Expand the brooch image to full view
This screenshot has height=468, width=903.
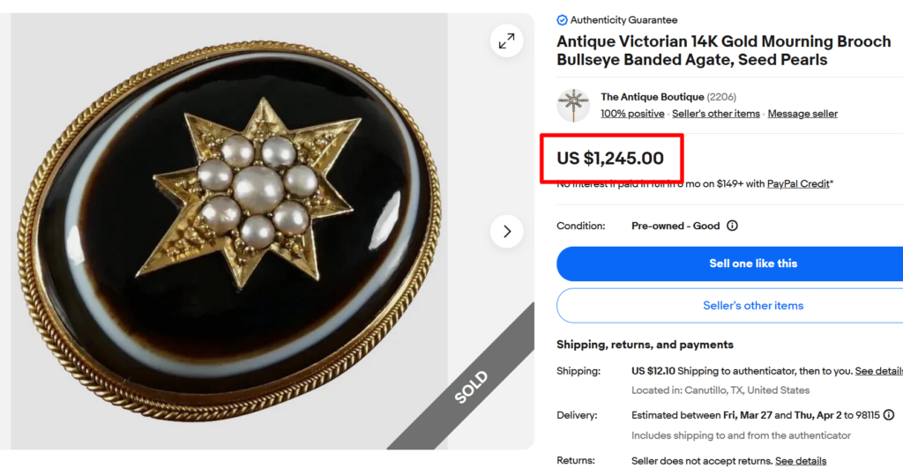click(x=506, y=41)
